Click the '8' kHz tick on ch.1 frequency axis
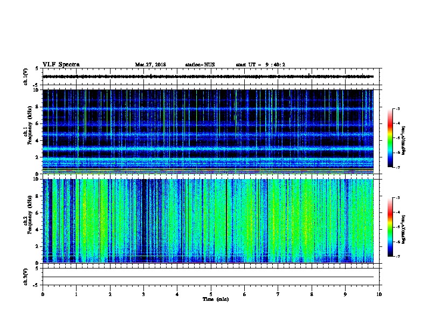Image resolution: width=427 pixels, height=330 pixels. [x=37, y=107]
